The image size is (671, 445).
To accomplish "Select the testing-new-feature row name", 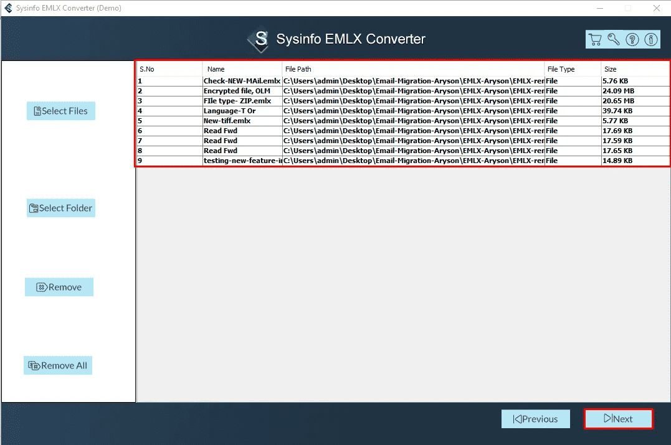I will pos(242,161).
